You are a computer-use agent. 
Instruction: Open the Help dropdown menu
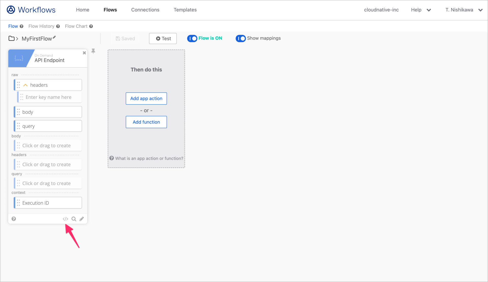pos(421,10)
